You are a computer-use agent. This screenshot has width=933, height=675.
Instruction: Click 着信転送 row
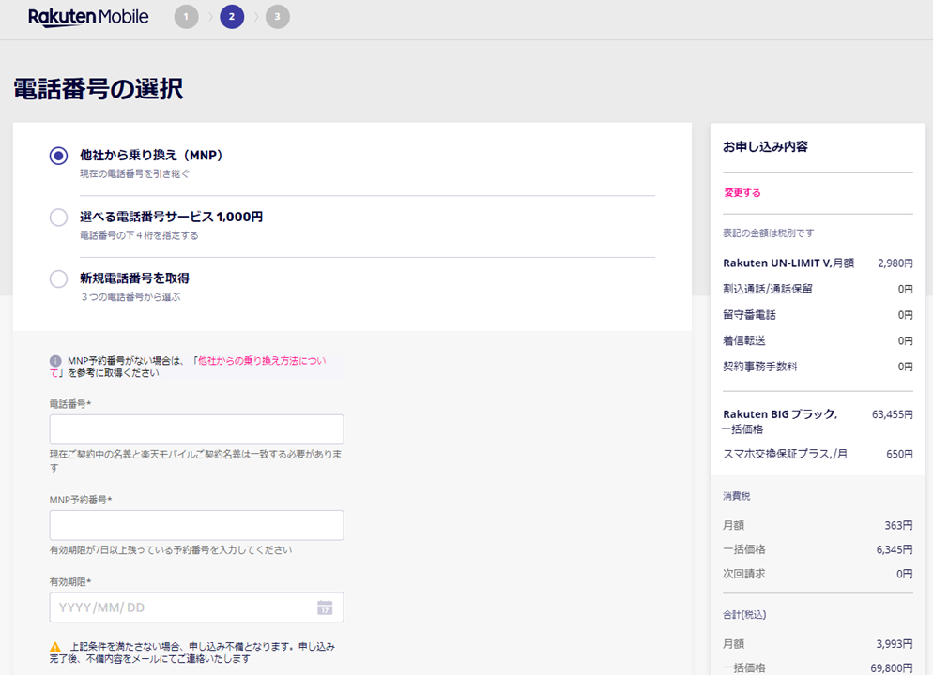tap(818, 340)
